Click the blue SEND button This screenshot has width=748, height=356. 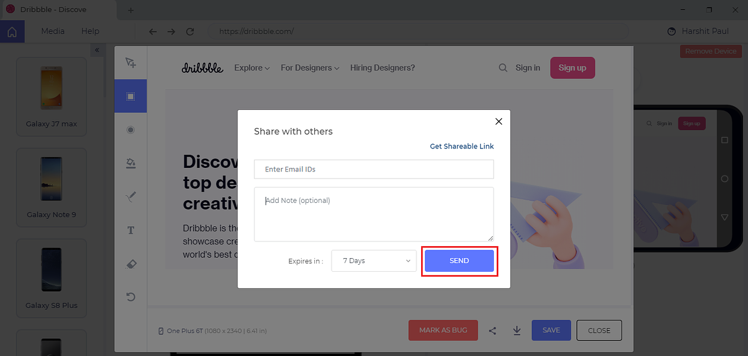pyautogui.click(x=459, y=261)
